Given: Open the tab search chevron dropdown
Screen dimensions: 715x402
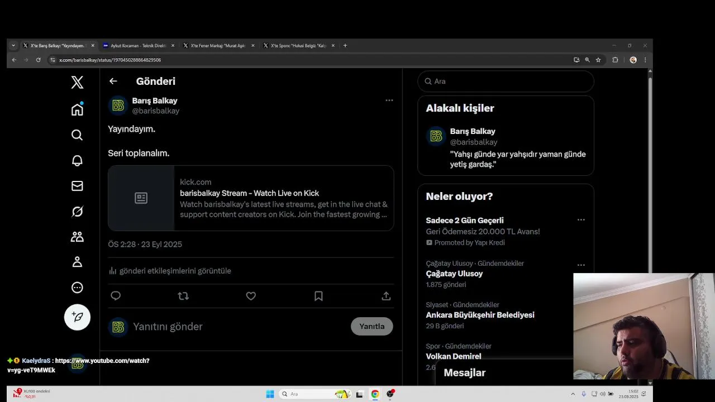Looking at the screenshot, I should (13, 46).
